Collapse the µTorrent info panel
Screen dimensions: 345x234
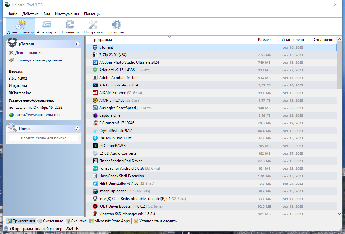tap(77, 44)
